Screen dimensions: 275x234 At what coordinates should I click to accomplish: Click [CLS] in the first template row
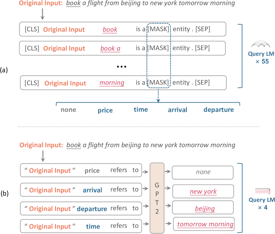coord(32,29)
